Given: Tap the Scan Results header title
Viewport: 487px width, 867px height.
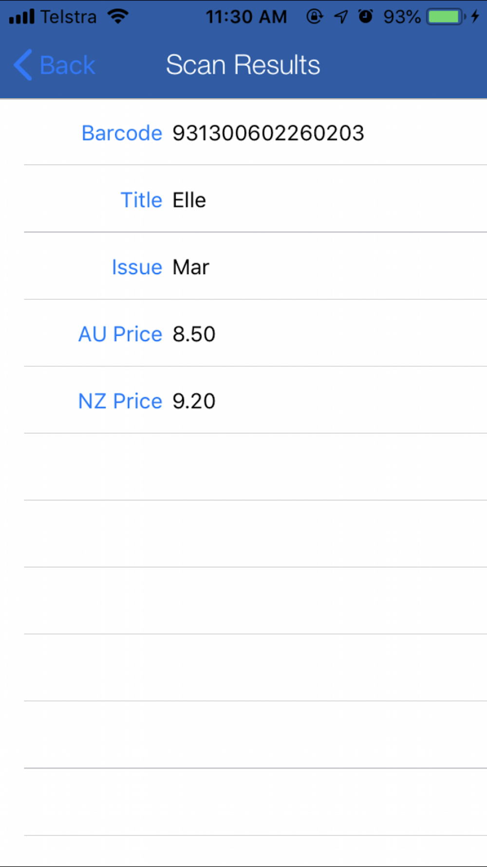Looking at the screenshot, I should point(243,65).
